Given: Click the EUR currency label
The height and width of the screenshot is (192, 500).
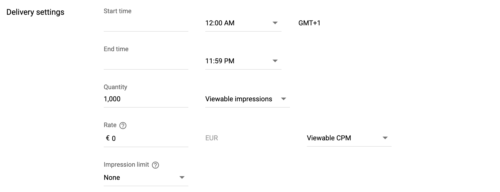Looking at the screenshot, I should coord(212,138).
